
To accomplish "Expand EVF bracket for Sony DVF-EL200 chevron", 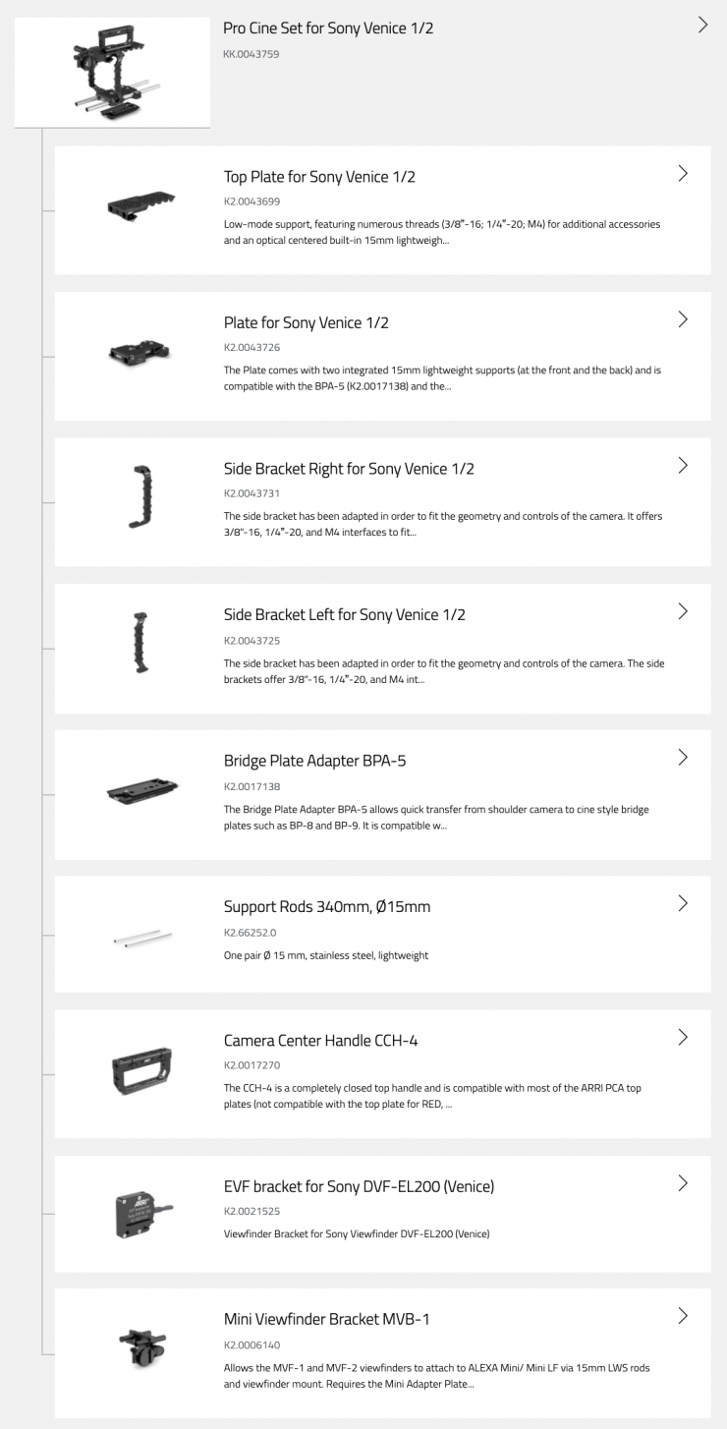I will coord(683,1183).
